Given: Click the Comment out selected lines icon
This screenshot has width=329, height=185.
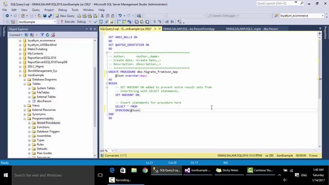Looking at the screenshot, I should pyautogui.click(x=154, y=22).
